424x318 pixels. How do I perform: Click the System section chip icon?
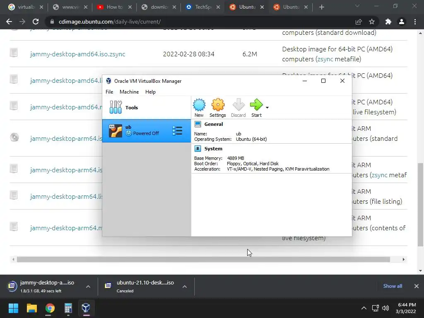click(x=198, y=149)
